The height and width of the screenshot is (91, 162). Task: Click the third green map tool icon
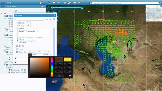pos(59,3)
